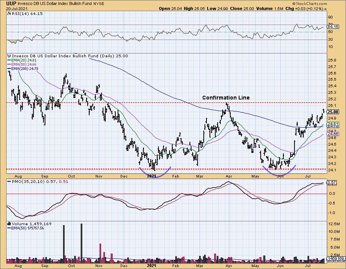
Task: Select the RSI(14) 64.15 indicator label
Action: (x=27, y=14)
